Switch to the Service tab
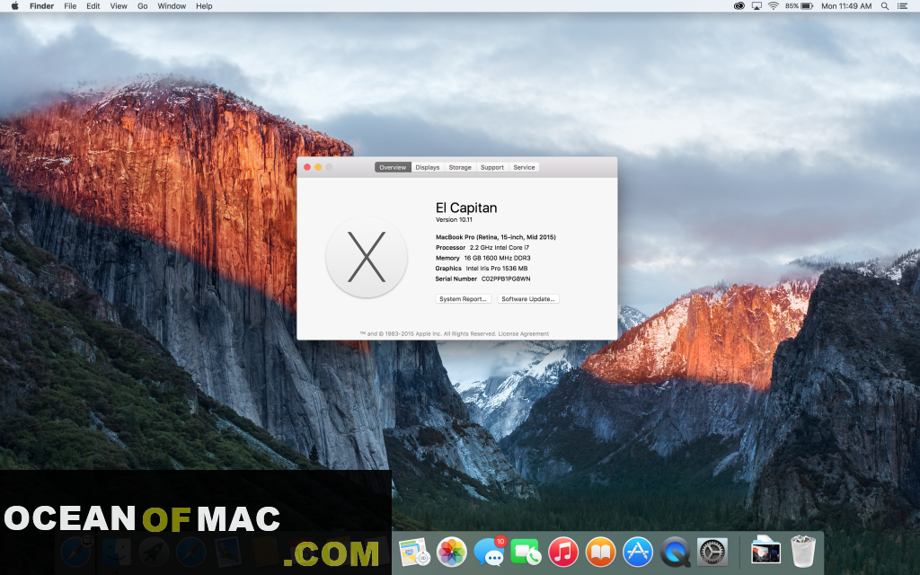Image resolution: width=920 pixels, height=575 pixels. (524, 167)
